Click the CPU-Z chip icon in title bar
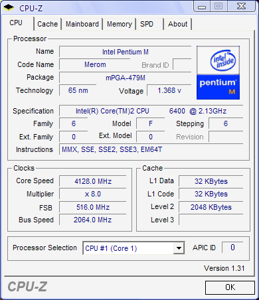The image size is (259, 300). 9,7
